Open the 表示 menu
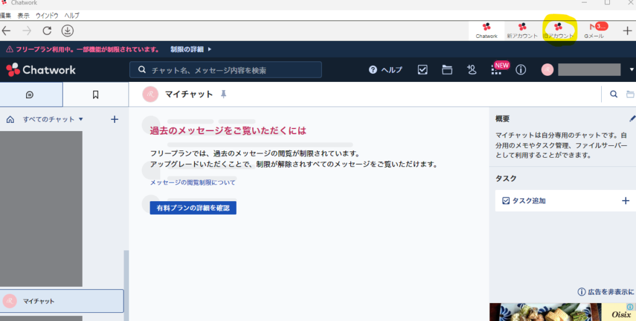Screen dimensions: 636x321 (x=24, y=16)
